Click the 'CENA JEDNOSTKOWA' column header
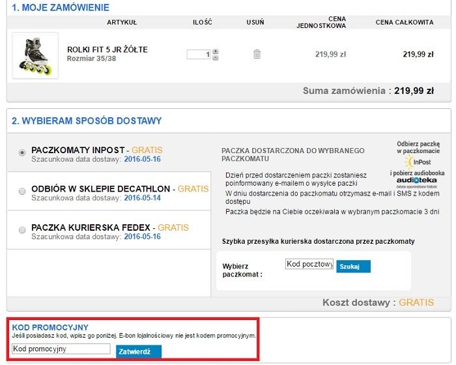The width and height of the screenshot is (456, 365). tap(321, 22)
